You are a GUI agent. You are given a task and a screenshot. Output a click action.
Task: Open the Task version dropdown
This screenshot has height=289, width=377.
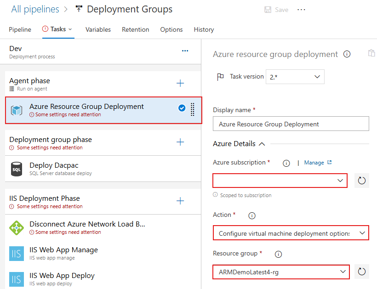tap(295, 77)
